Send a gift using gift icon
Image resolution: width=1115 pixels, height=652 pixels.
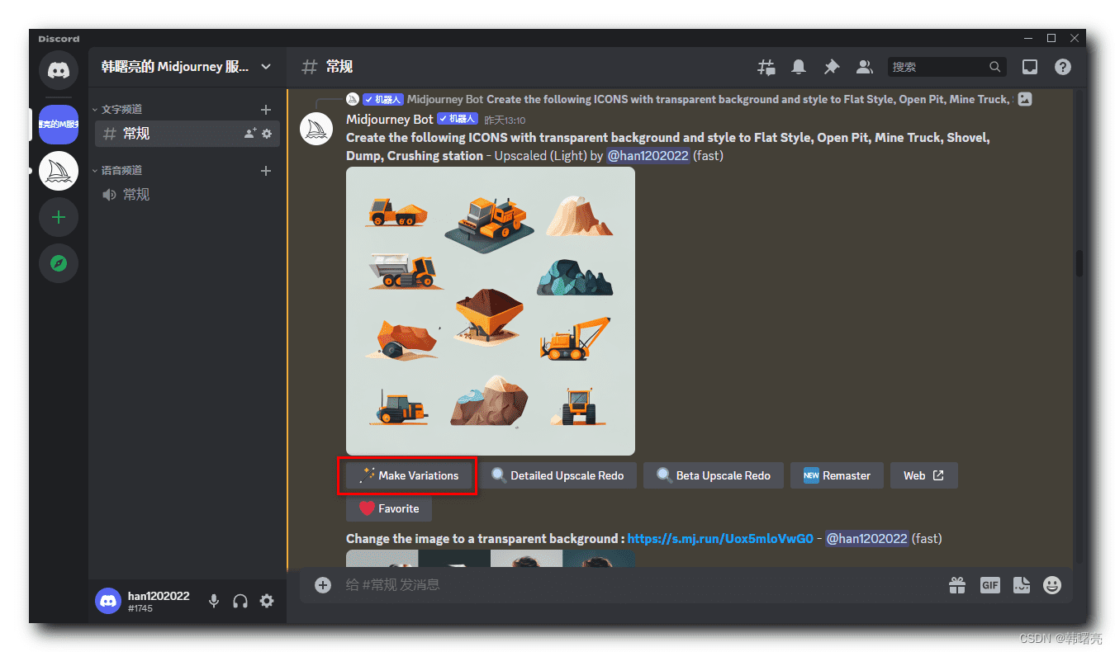(957, 584)
